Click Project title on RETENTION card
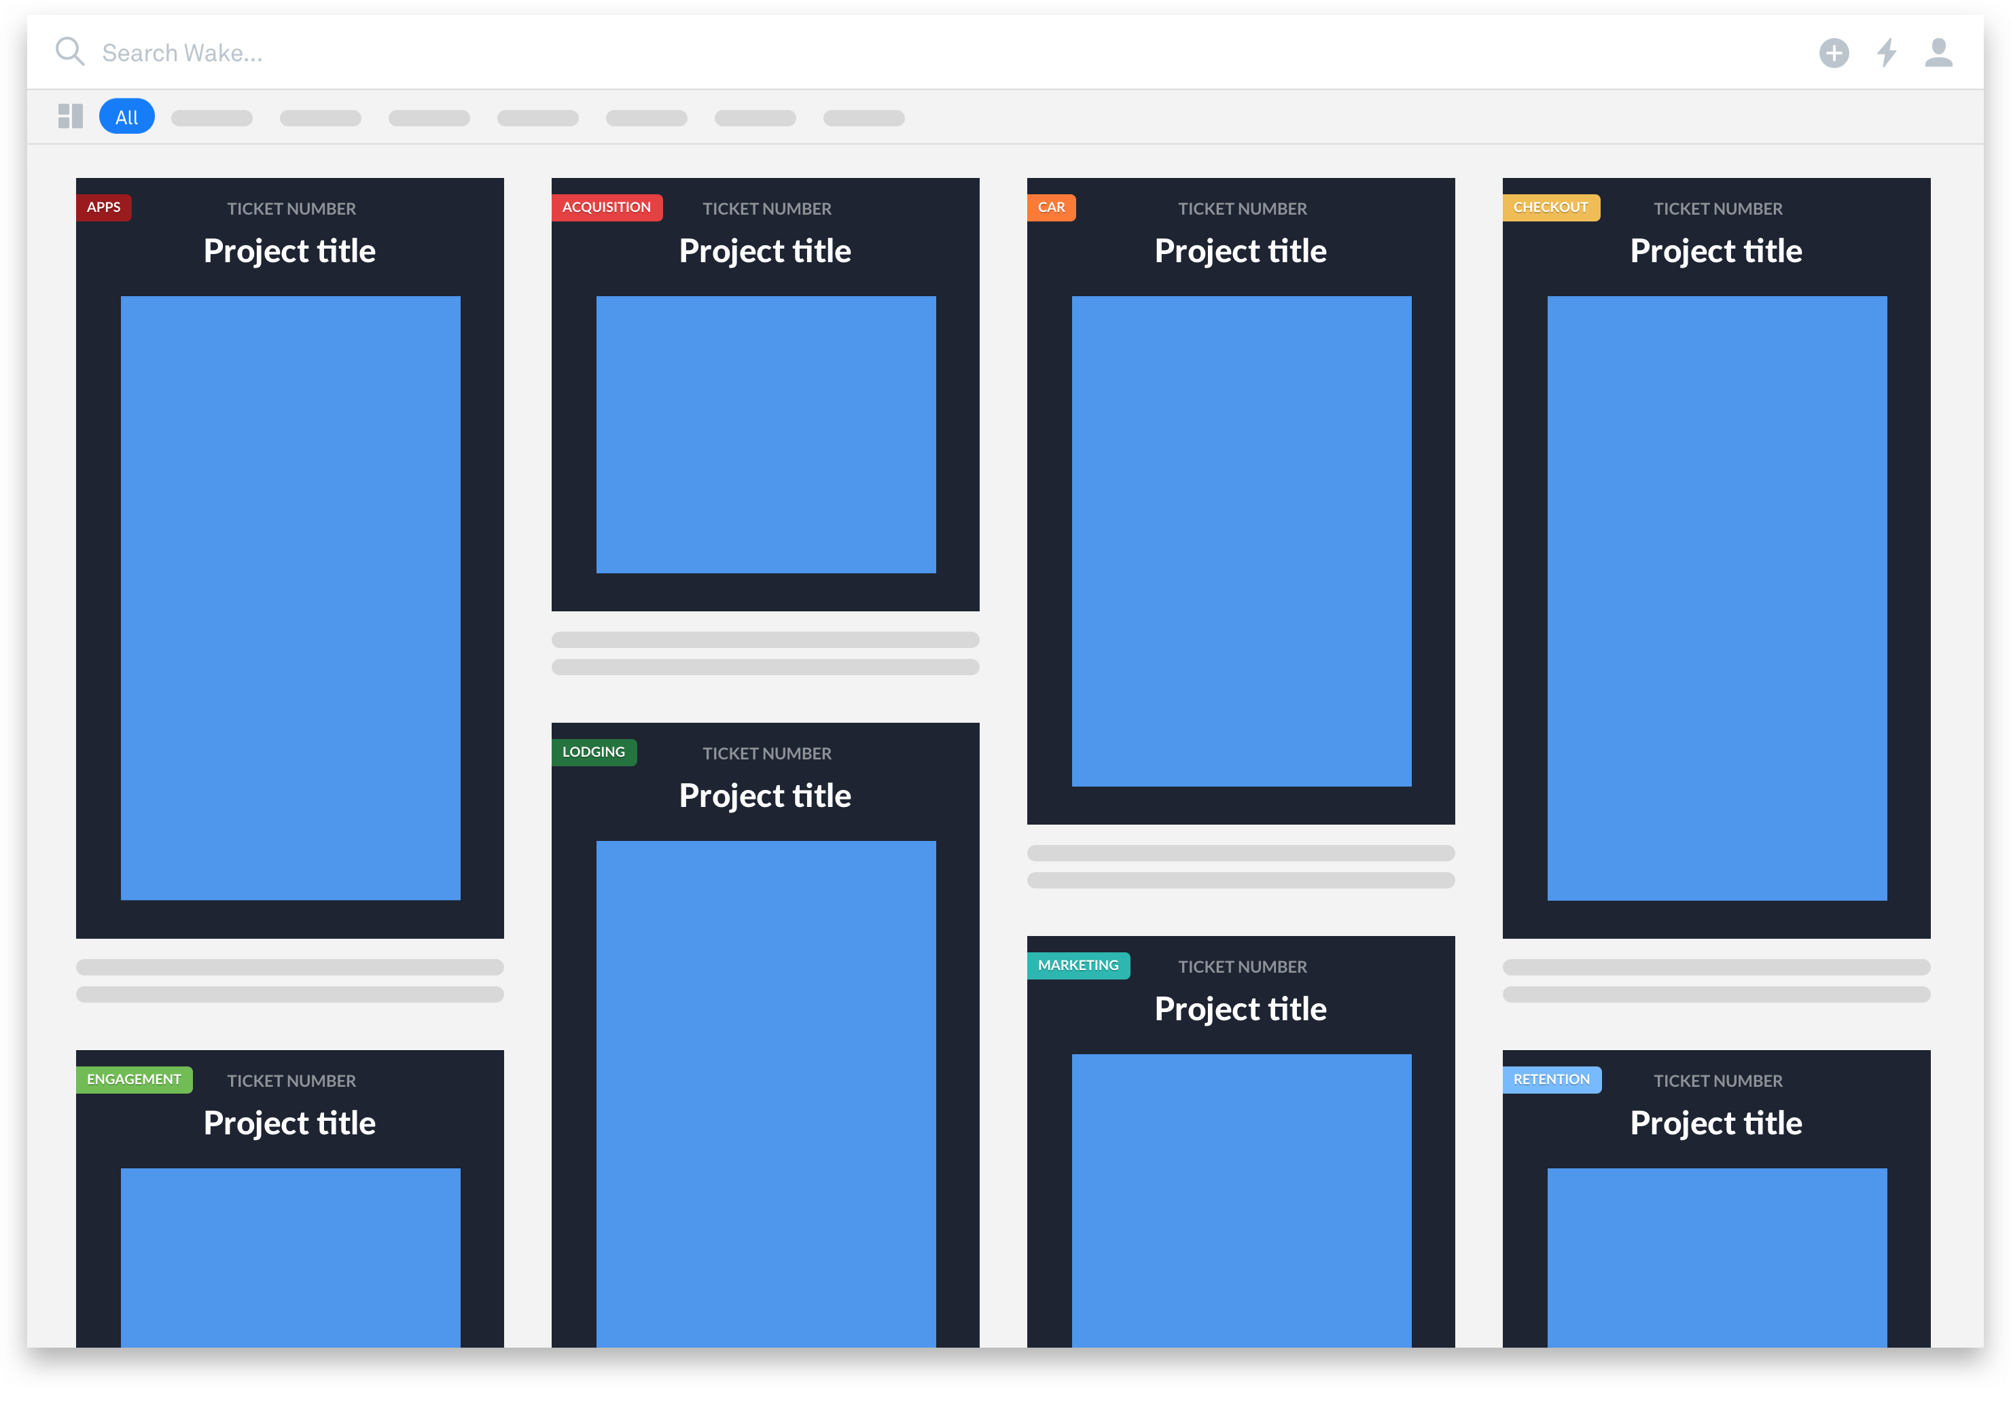Image resolution: width=2011 pixels, height=1402 pixels. point(1717,1124)
